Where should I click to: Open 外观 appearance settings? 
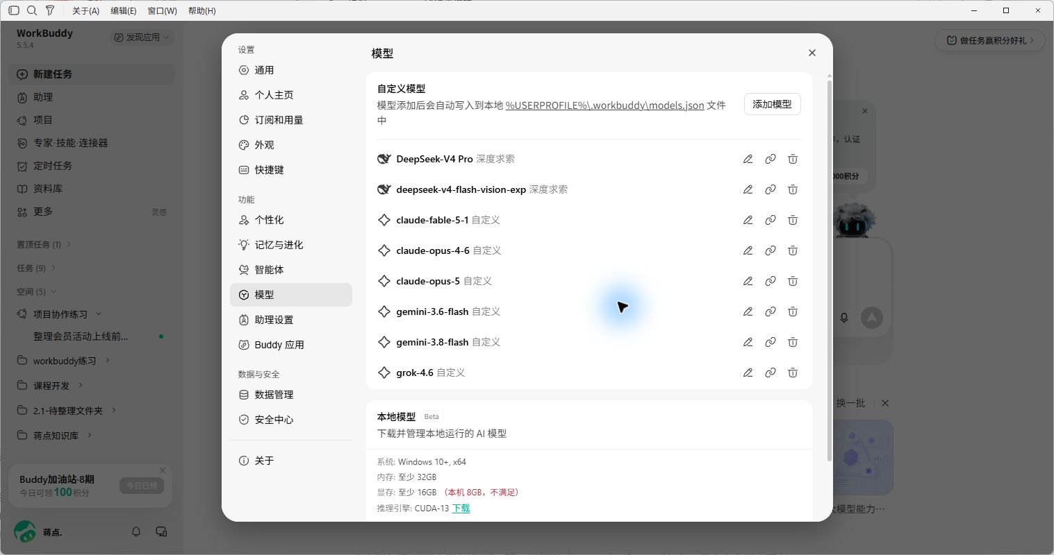(291, 145)
